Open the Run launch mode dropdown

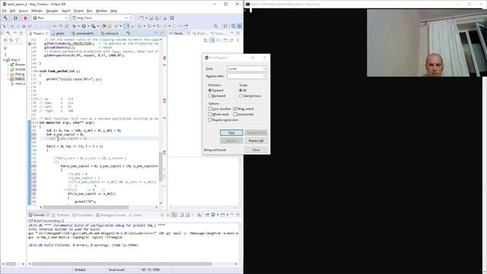pyautogui.click(x=66, y=18)
